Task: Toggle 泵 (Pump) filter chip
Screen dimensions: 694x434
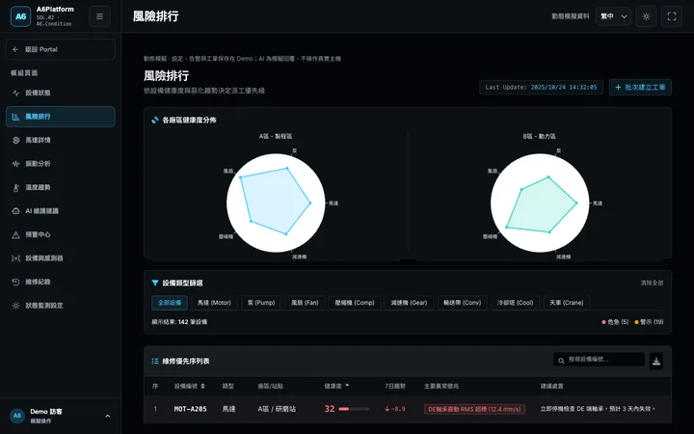Action: pos(261,303)
